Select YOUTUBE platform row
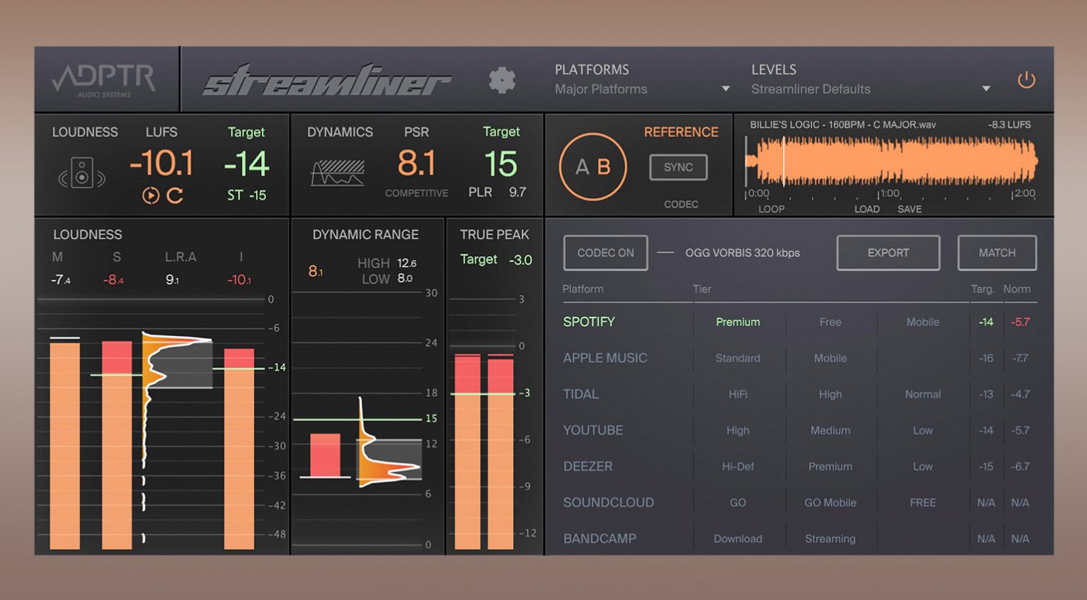This screenshot has width=1087, height=600. [593, 430]
